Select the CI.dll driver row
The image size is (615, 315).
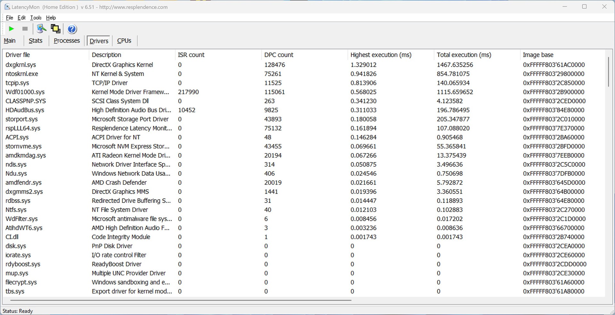(x=304, y=237)
